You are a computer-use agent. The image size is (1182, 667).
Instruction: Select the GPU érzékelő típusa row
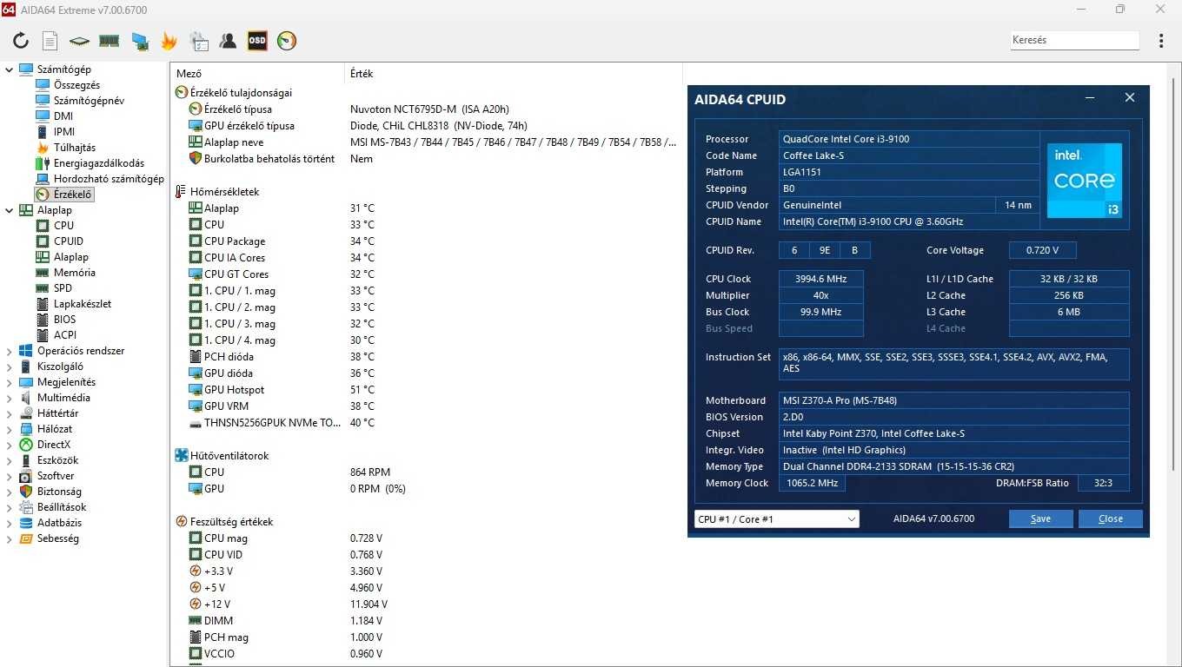pos(426,126)
